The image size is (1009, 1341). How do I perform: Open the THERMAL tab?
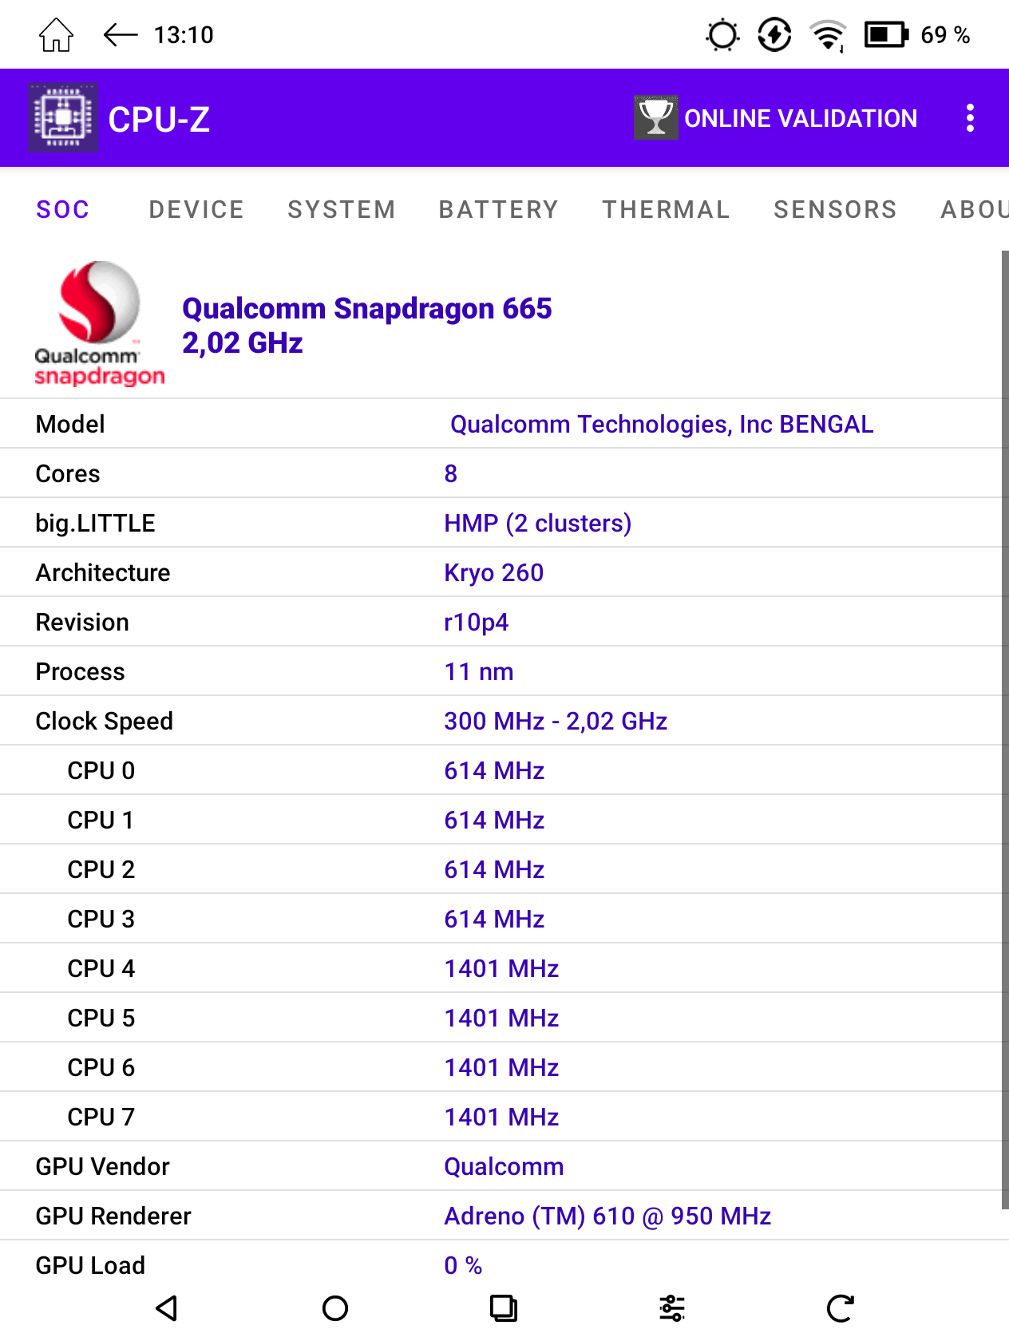point(666,209)
